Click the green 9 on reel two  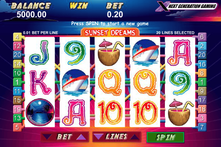(75, 53)
